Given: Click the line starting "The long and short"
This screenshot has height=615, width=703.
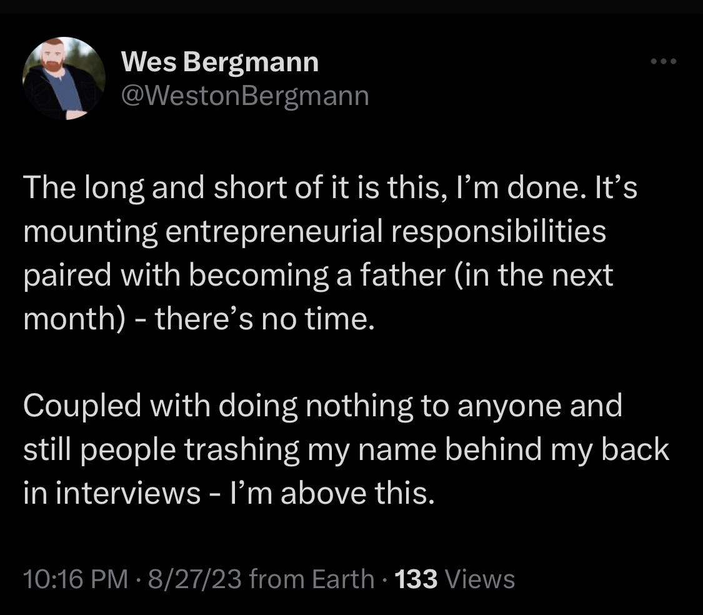Looking at the screenshot, I should pos(330,187).
